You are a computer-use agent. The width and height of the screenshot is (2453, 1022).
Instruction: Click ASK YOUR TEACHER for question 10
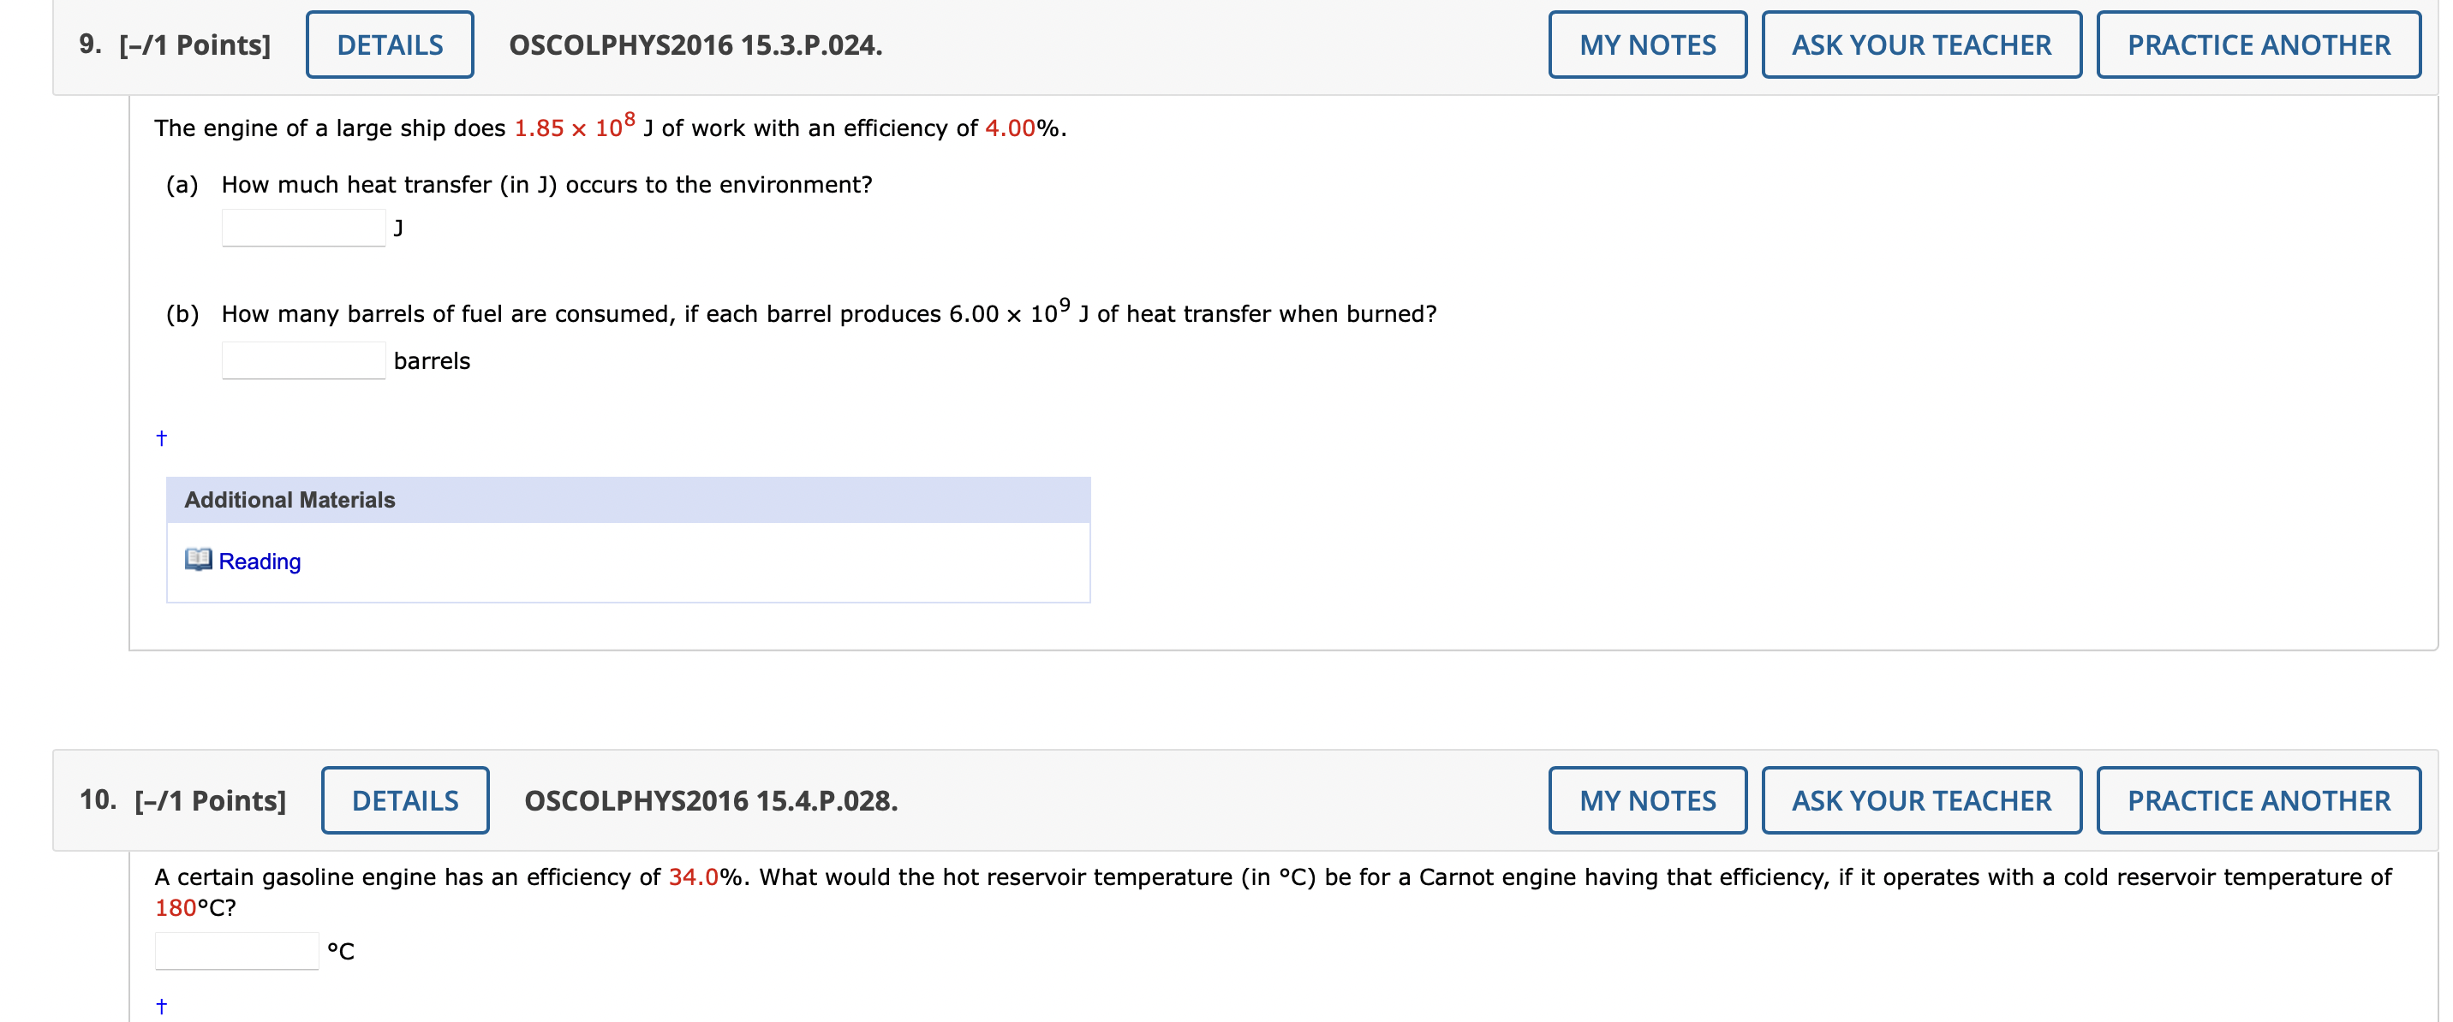1921,800
